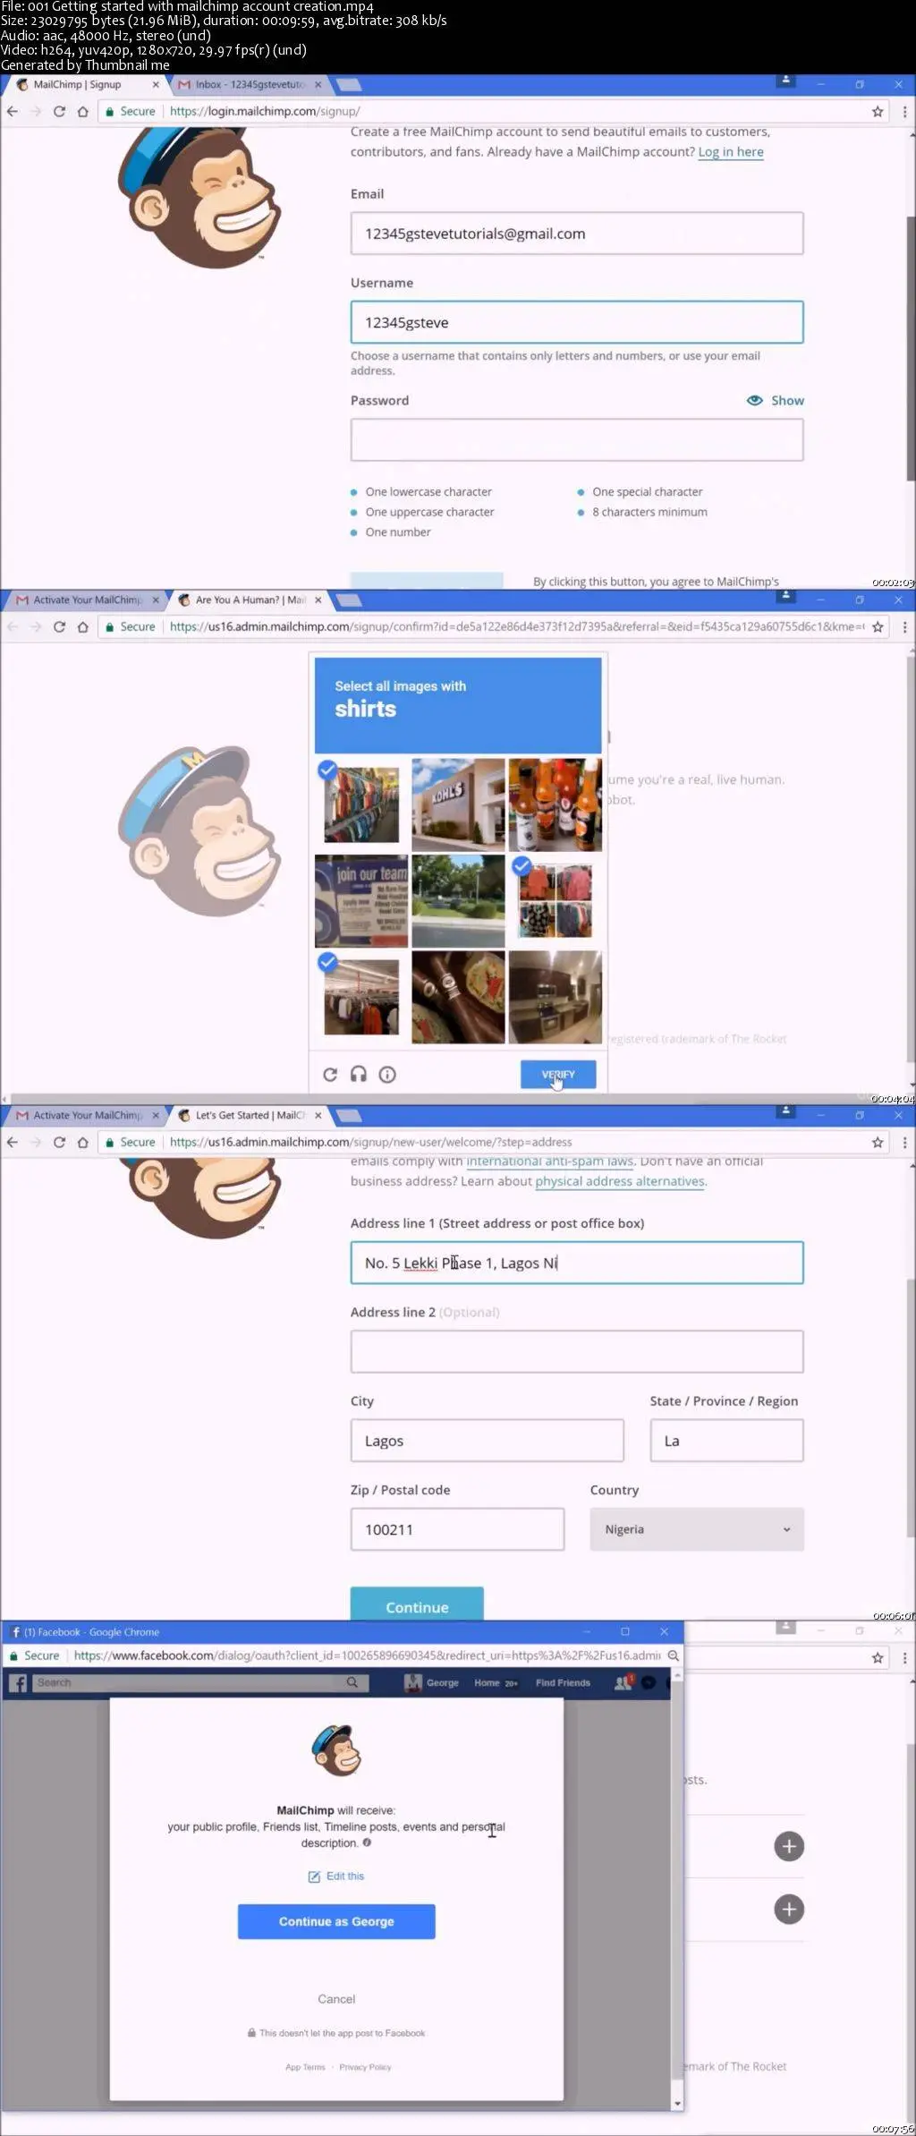
Task: Click the Email field with 12345gstevetutorials@gmail.com
Action: tap(577, 234)
